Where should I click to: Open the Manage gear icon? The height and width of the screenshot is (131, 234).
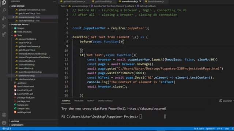point(4,123)
